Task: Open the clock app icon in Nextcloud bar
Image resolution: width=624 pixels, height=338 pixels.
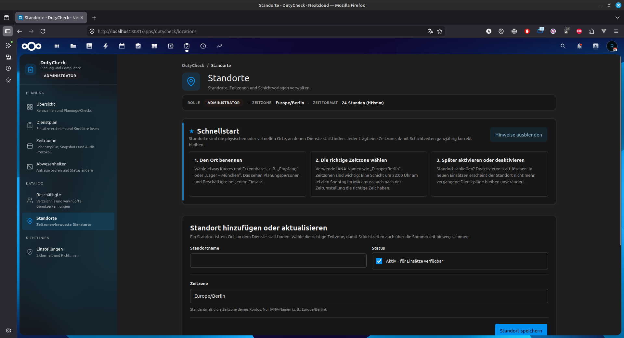Action: (x=203, y=46)
